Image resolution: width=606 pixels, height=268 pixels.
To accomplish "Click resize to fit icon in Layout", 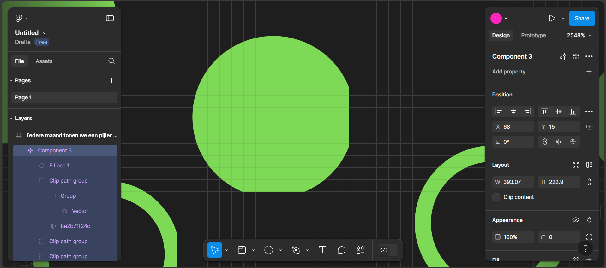I will [x=576, y=165].
